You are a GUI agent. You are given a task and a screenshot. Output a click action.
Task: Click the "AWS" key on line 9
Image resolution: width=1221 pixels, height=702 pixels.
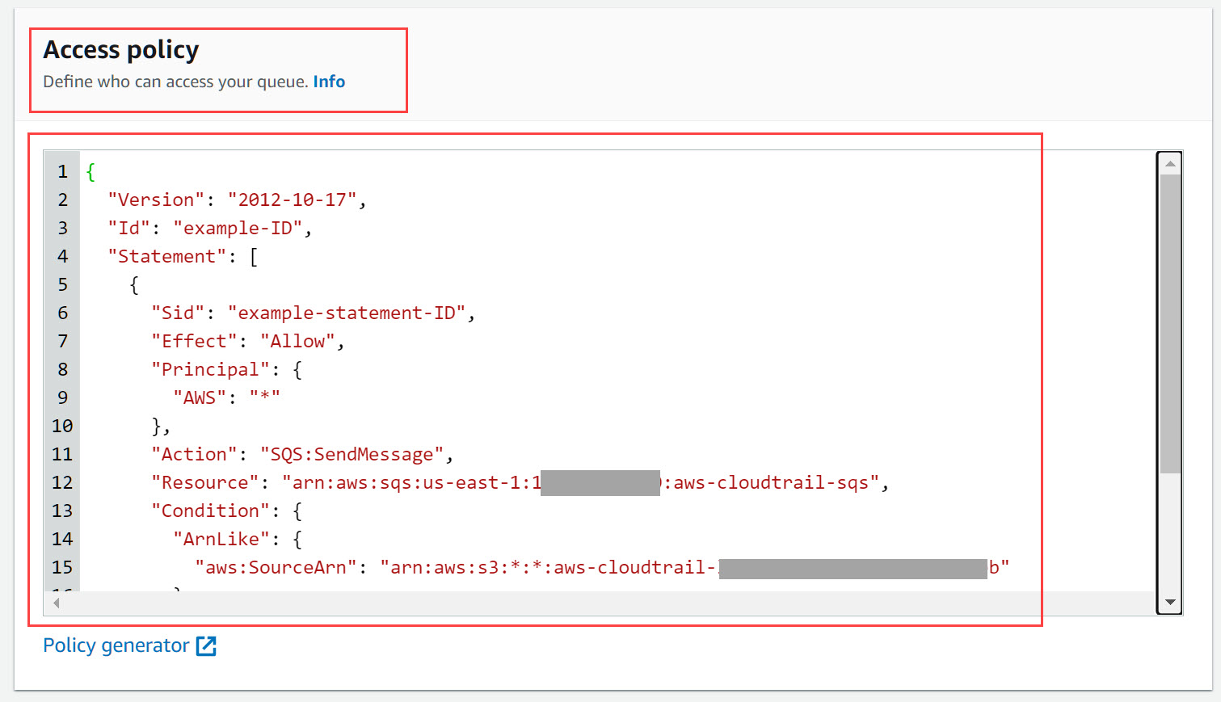pyautogui.click(x=200, y=397)
